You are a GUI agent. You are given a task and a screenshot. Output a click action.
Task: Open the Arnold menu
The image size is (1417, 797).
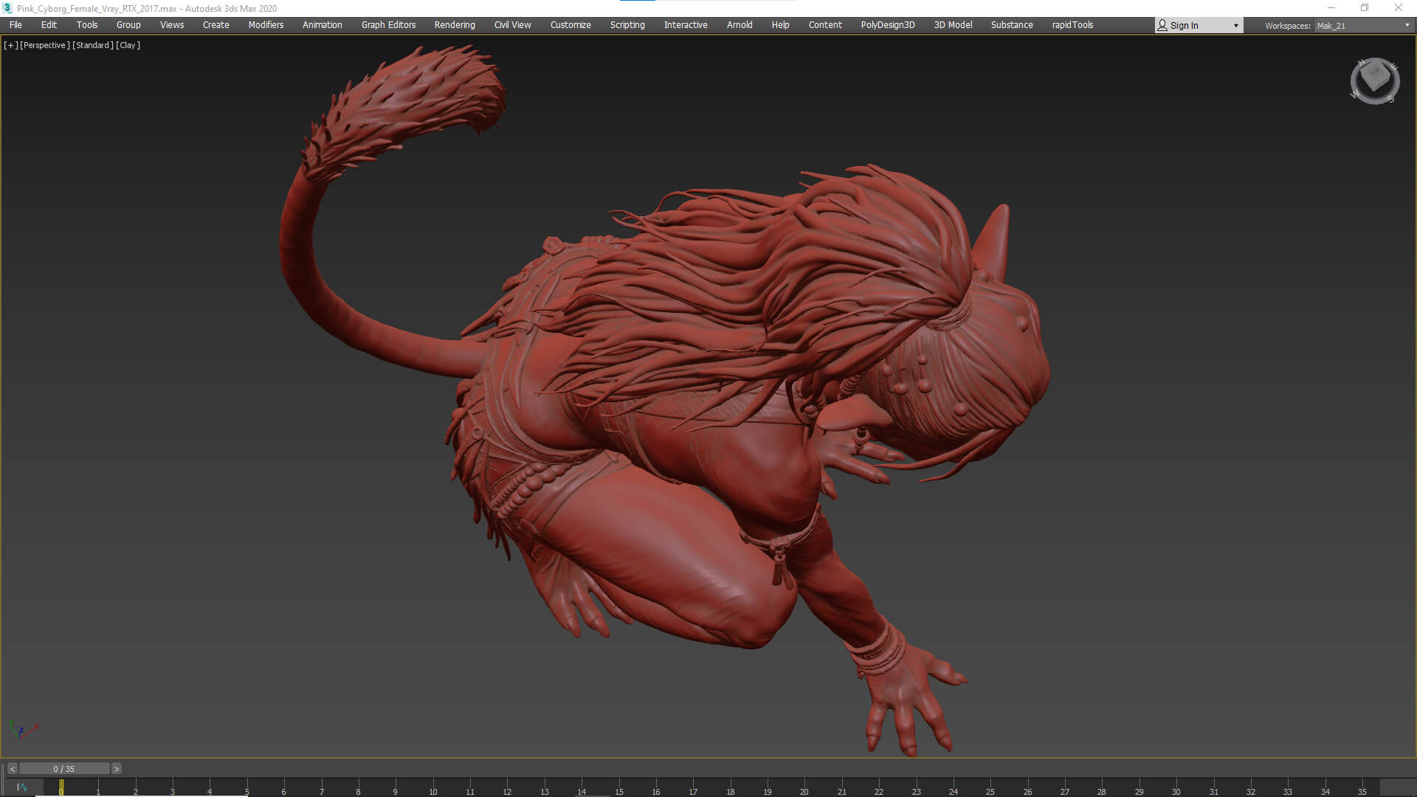tap(739, 25)
